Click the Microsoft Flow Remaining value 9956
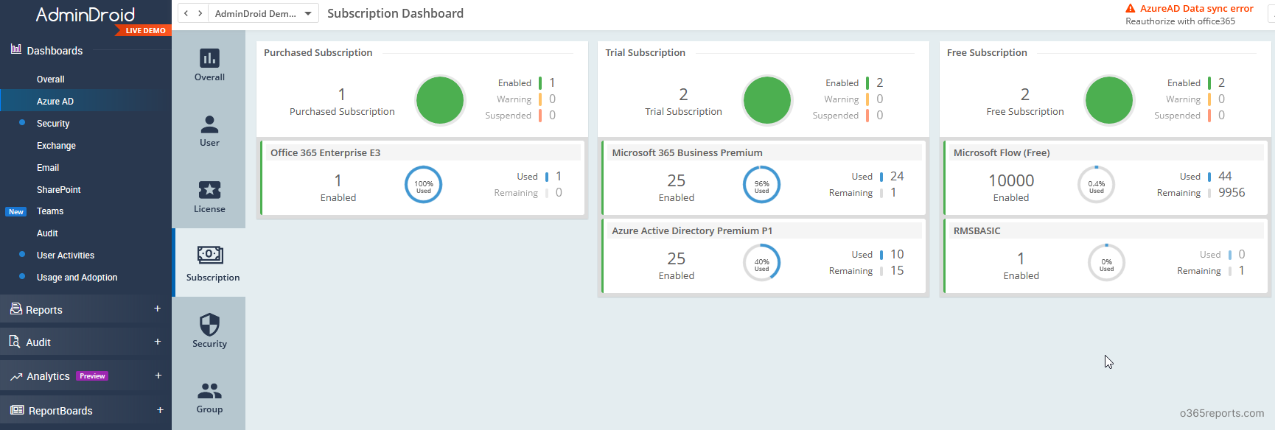The image size is (1275, 430). (x=1232, y=193)
